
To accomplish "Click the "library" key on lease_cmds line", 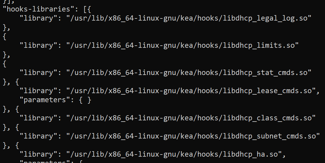I will tap(38, 91).
